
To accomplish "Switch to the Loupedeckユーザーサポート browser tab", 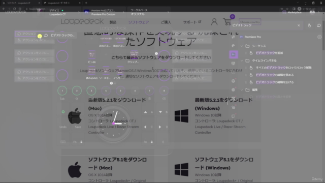I will pos(62,3).
